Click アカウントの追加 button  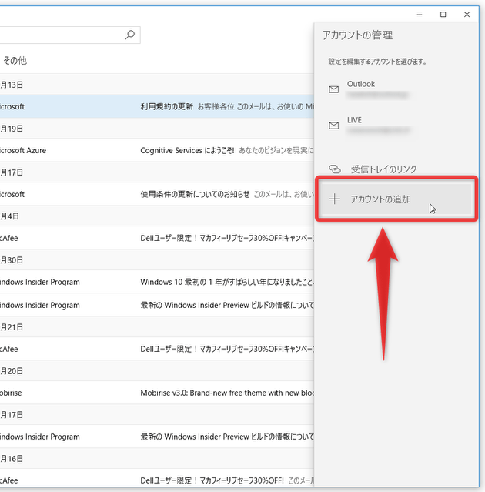click(396, 199)
